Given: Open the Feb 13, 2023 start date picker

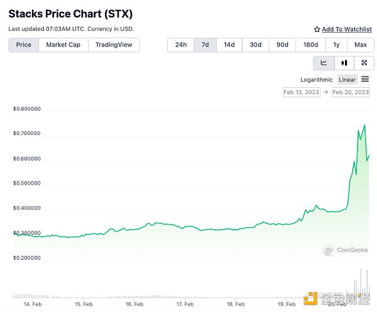Looking at the screenshot, I should pos(302,92).
